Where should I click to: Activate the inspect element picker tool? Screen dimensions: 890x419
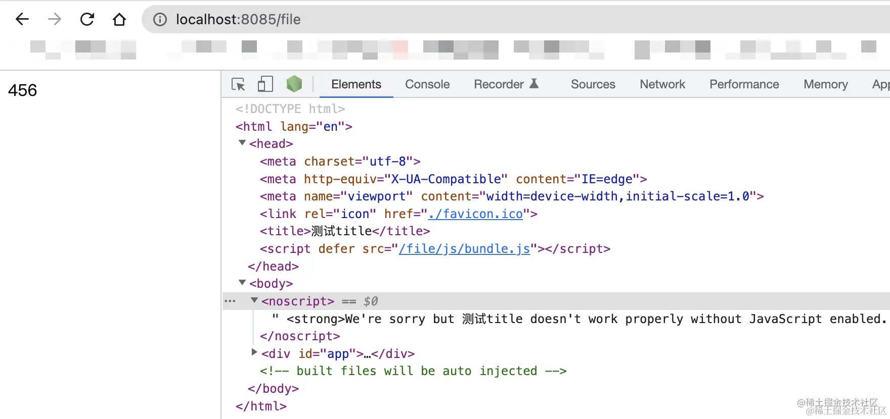click(238, 84)
